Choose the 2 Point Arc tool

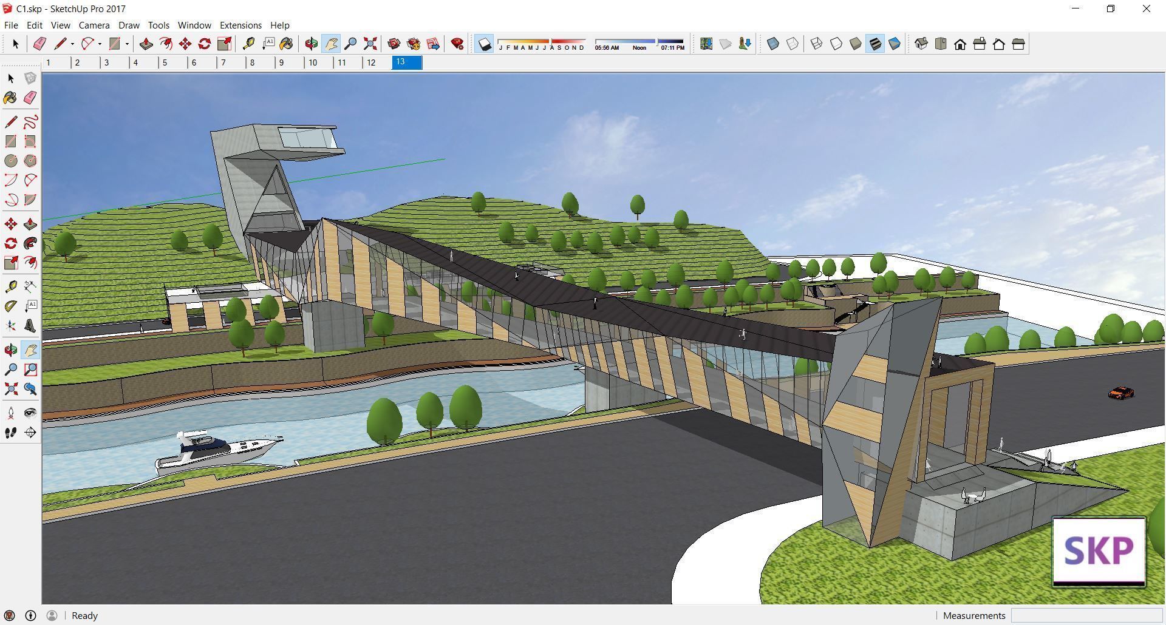(30, 180)
